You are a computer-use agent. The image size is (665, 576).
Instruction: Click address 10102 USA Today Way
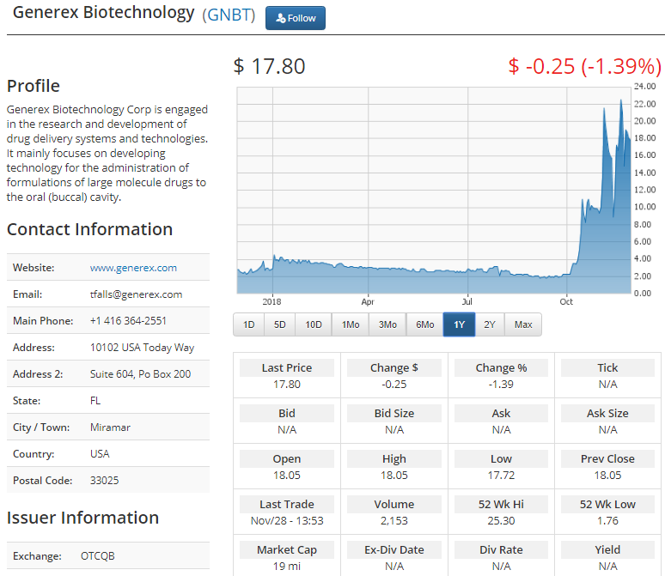pyautogui.click(x=142, y=348)
